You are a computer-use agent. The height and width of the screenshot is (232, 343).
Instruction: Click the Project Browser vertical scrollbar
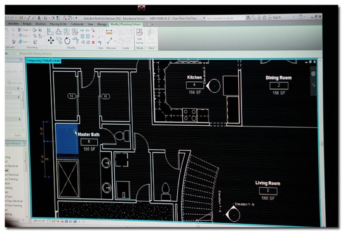[x=25, y=182]
